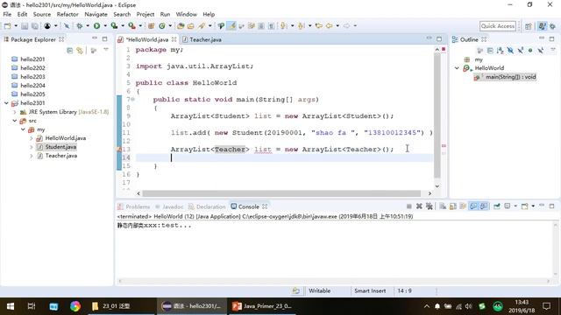The image size is (561, 315).
Task: Open the Navigate menu
Action: pos(96,14)
